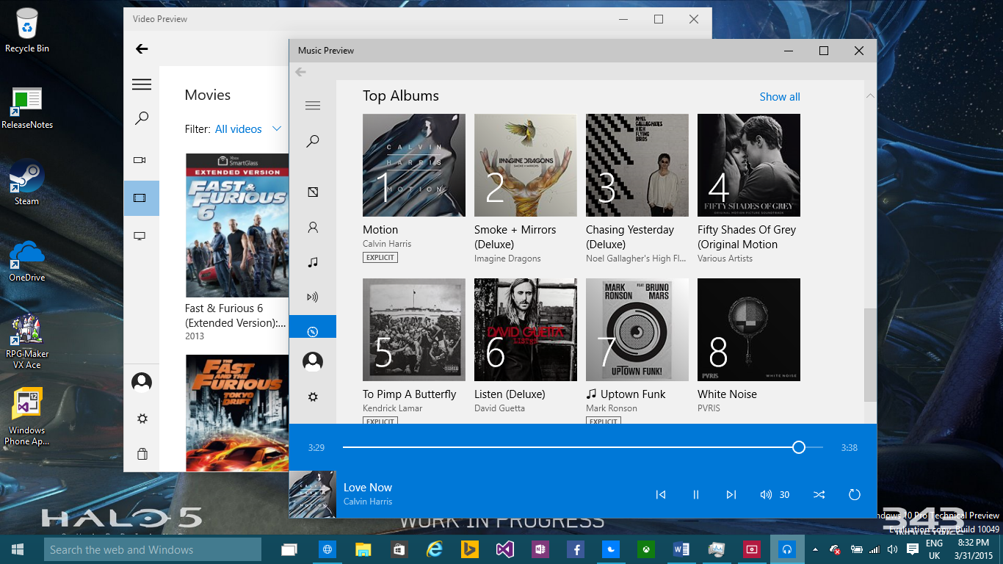1003x564 pixels.
Task: Open hamburger menu in Video Preview
Action: [142, 84]
